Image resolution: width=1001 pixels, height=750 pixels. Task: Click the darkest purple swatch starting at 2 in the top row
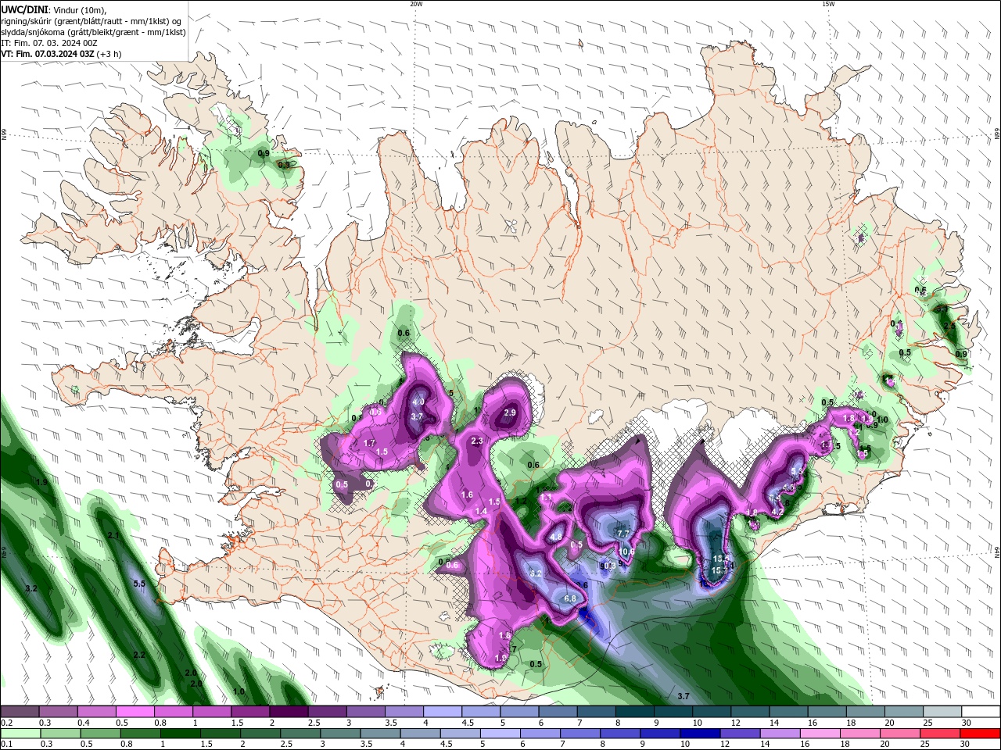[289, 712]
